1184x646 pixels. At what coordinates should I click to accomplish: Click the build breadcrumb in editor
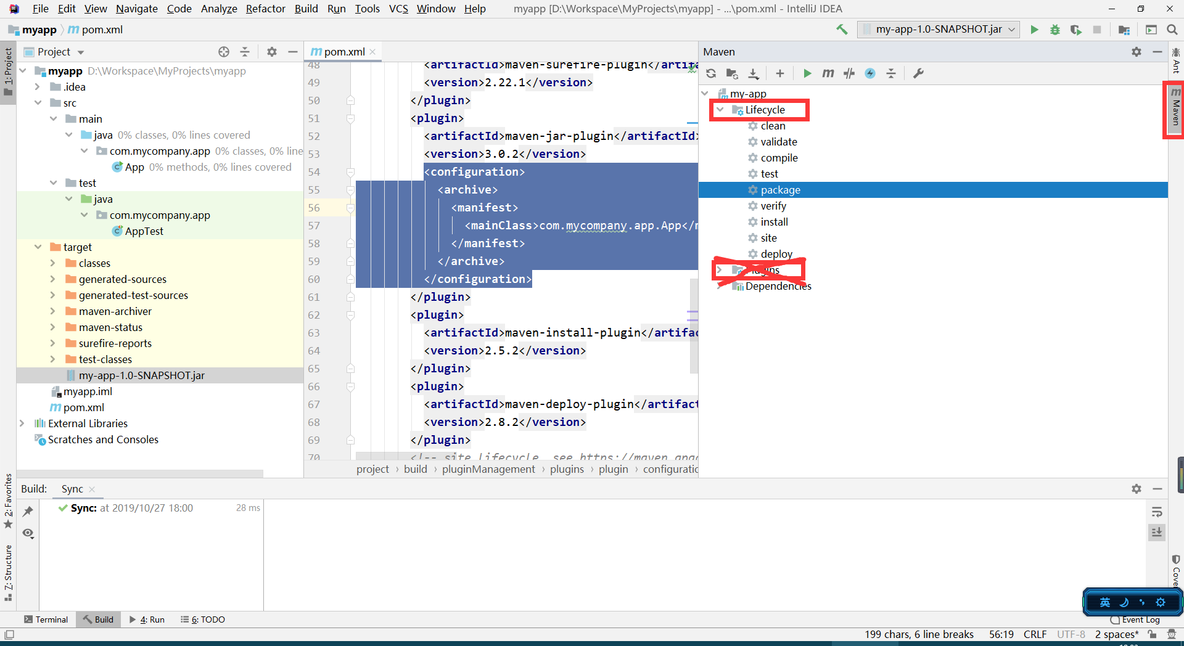(416, 469)
